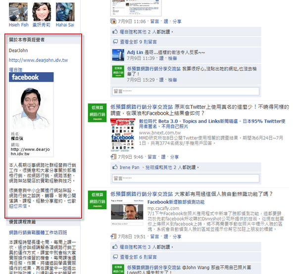Click the green page logo beside the Twitter post
This screenshot has height=274, width=297.
pos(97,113)
